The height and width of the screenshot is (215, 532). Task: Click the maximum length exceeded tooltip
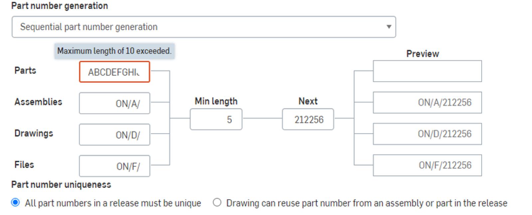(114, 51)
